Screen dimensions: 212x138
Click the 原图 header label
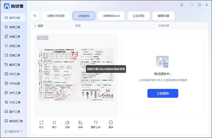[78, 26]
